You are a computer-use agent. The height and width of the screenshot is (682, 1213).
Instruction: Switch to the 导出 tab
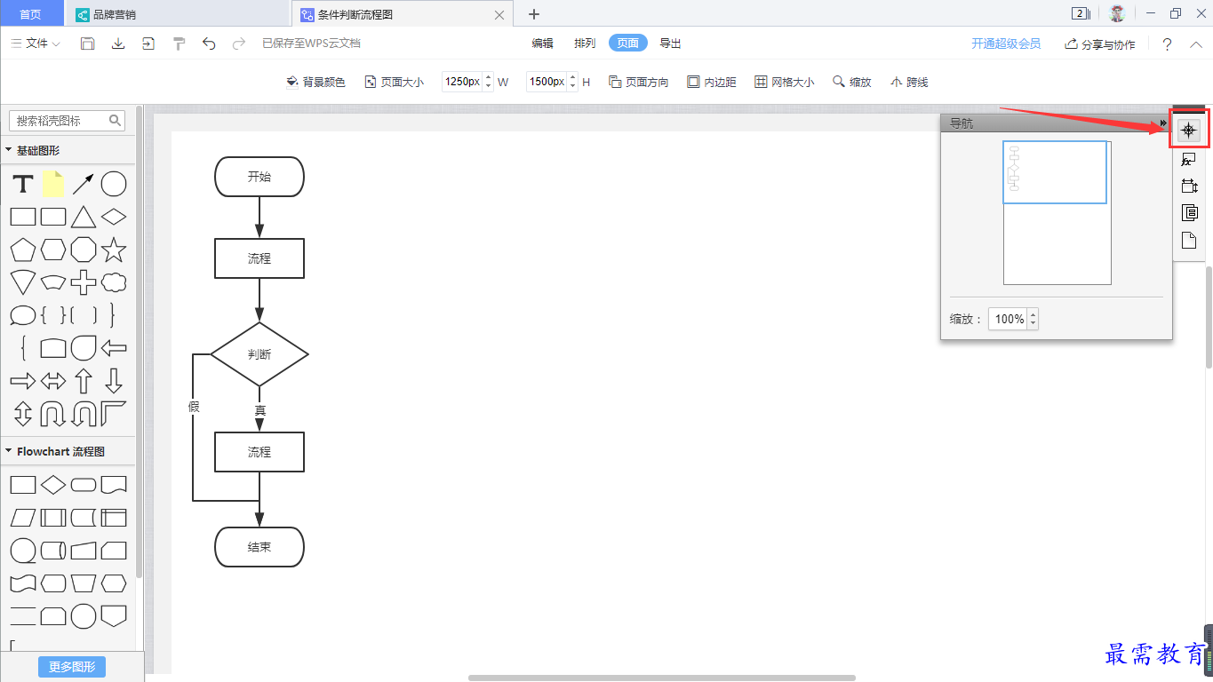670,44
